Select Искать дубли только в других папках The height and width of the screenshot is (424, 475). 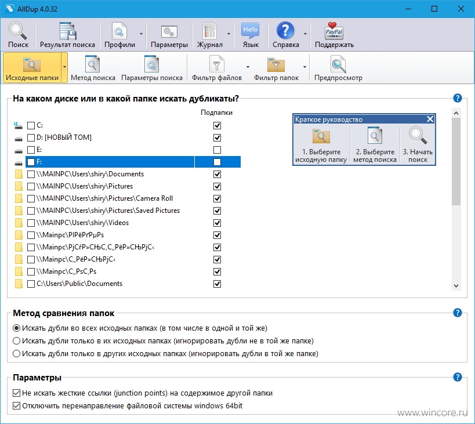point(17,353)
